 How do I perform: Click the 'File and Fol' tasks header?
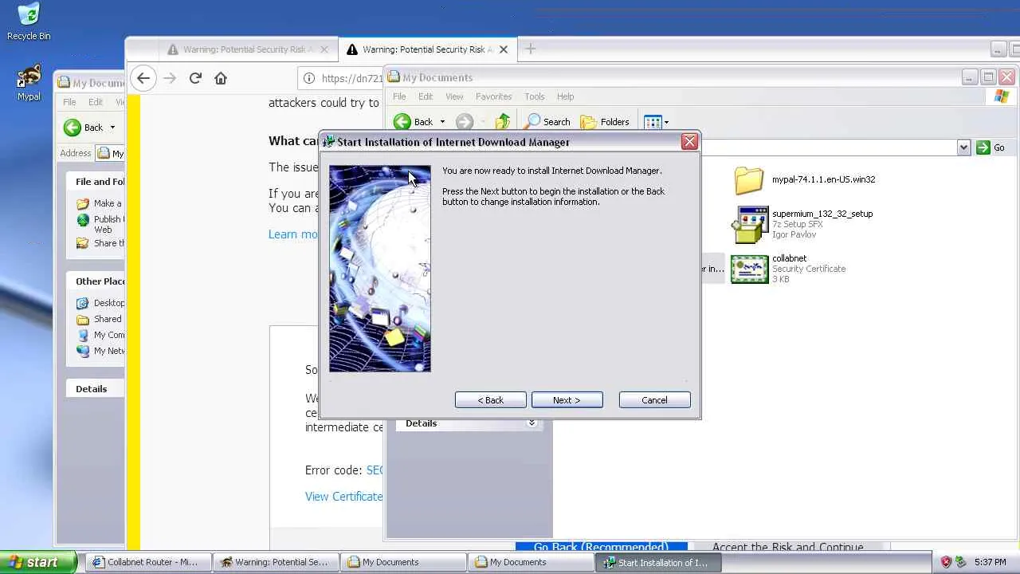click(100, 182)
